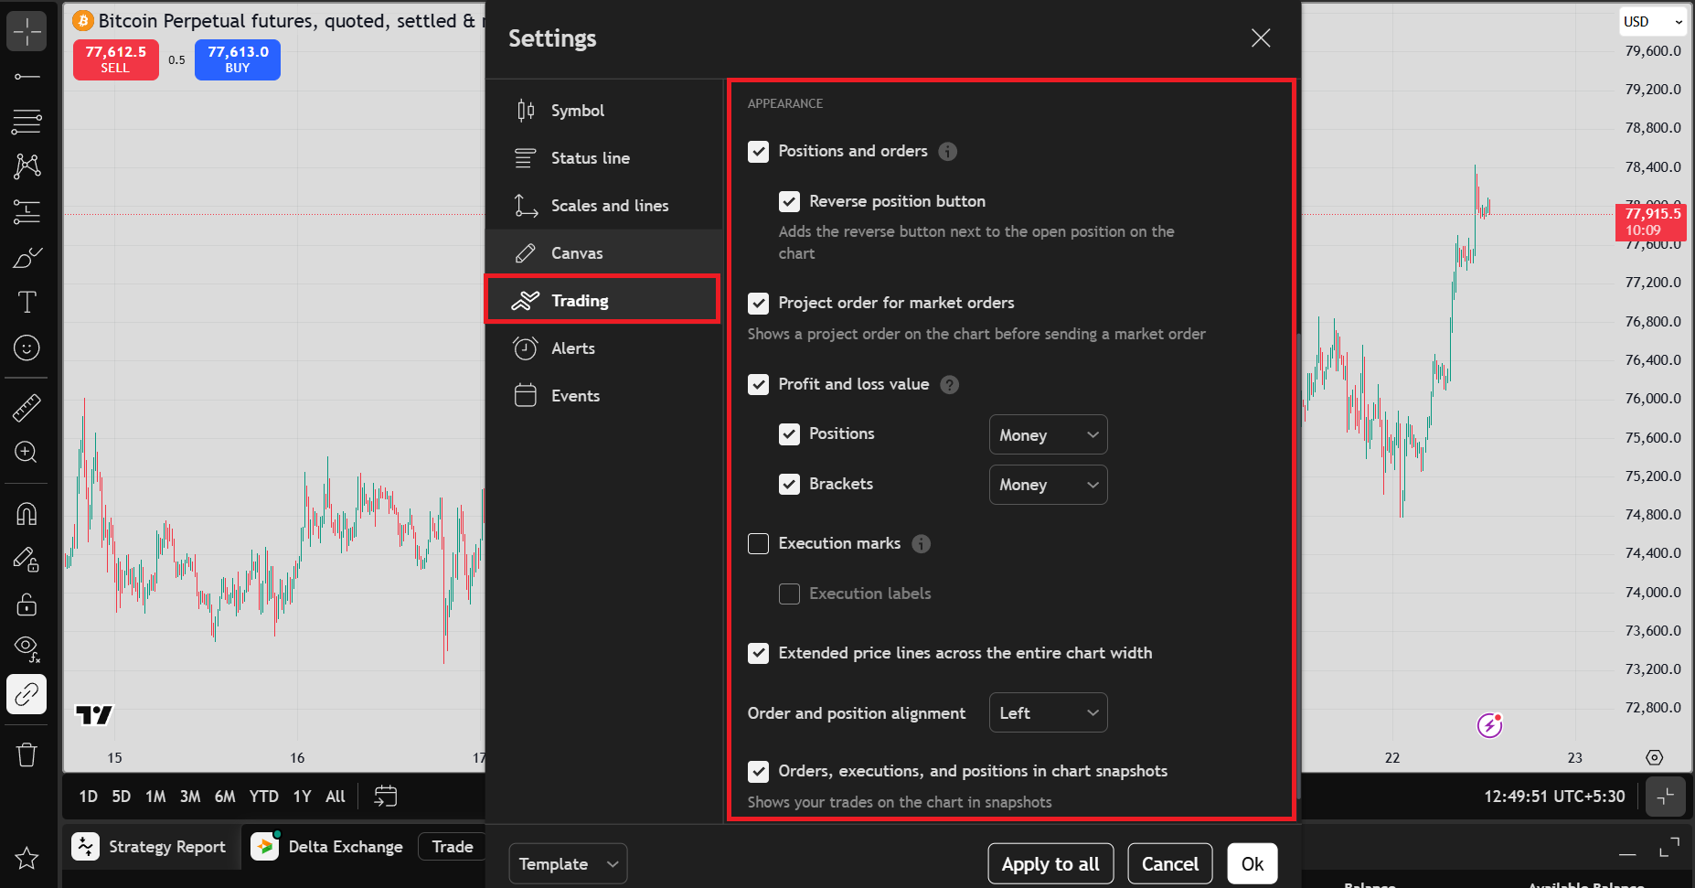Open the Scales and lines tab

coord(603,206)
